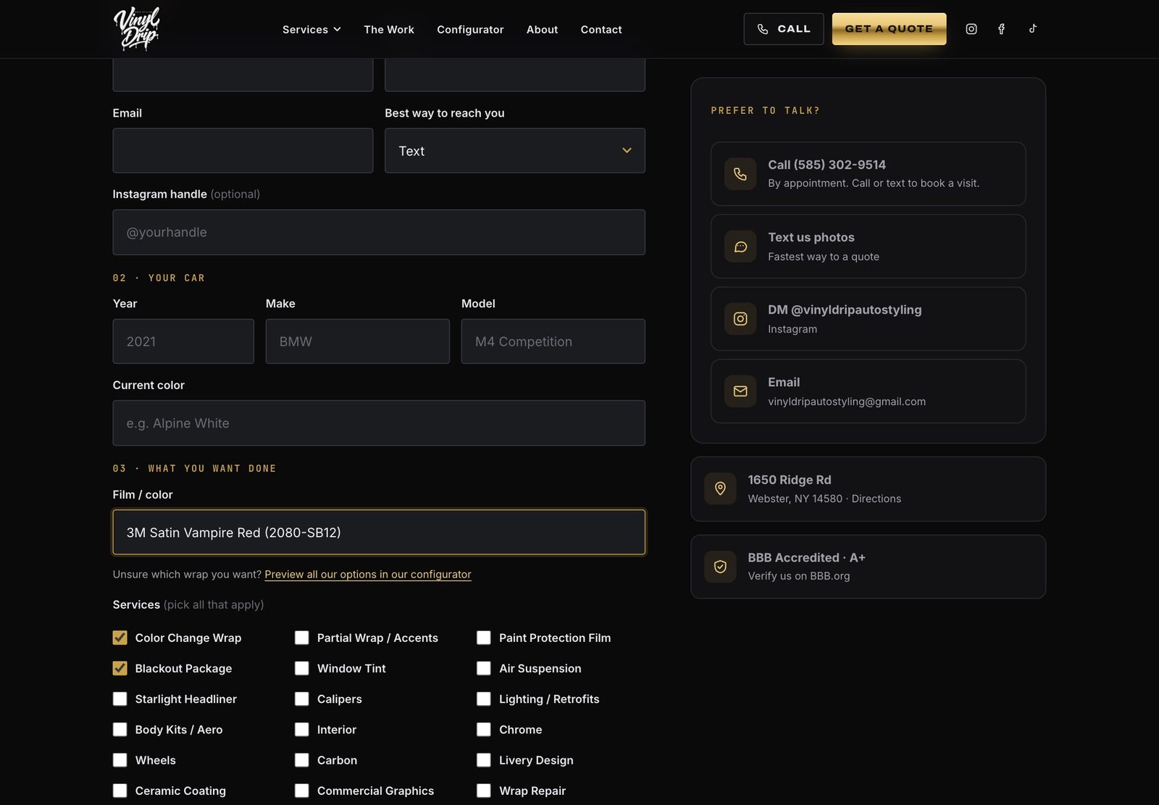Image resolution: width=1159 pixels, height=805 pixels.
Task: Uncheck the Blackout Package checkbox
Action: tap(120, 668)
